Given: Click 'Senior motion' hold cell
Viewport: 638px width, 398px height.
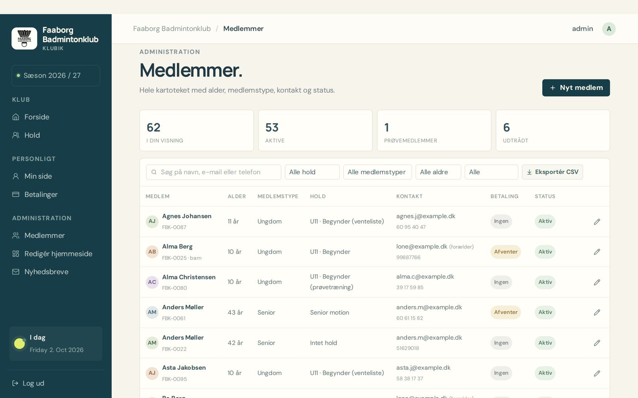Looking at the screenshot, I should click(330, 313).
